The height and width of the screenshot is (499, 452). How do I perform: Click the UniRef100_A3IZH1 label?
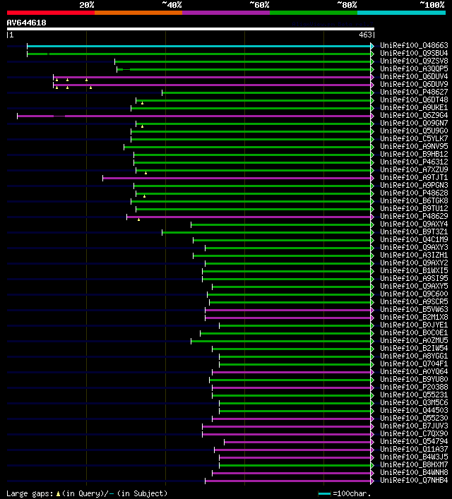click(414, 255)
